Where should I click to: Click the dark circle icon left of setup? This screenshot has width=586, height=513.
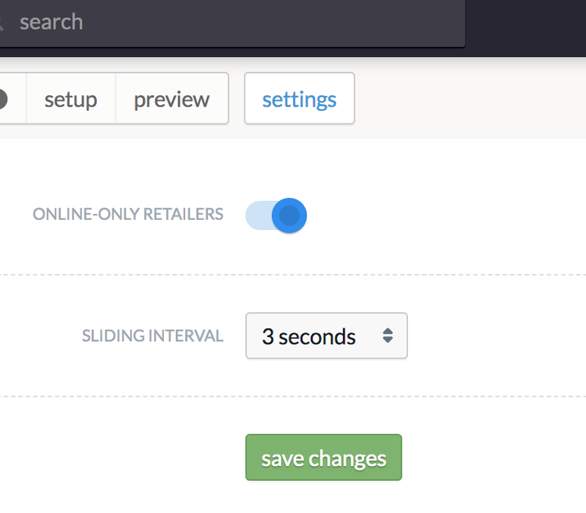tap(3, 99)
